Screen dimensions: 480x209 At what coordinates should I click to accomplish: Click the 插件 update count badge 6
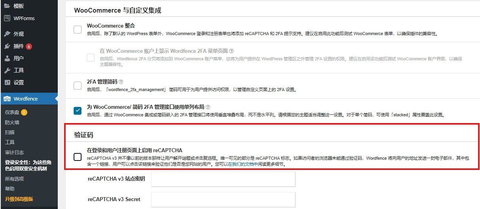(29, 47)
